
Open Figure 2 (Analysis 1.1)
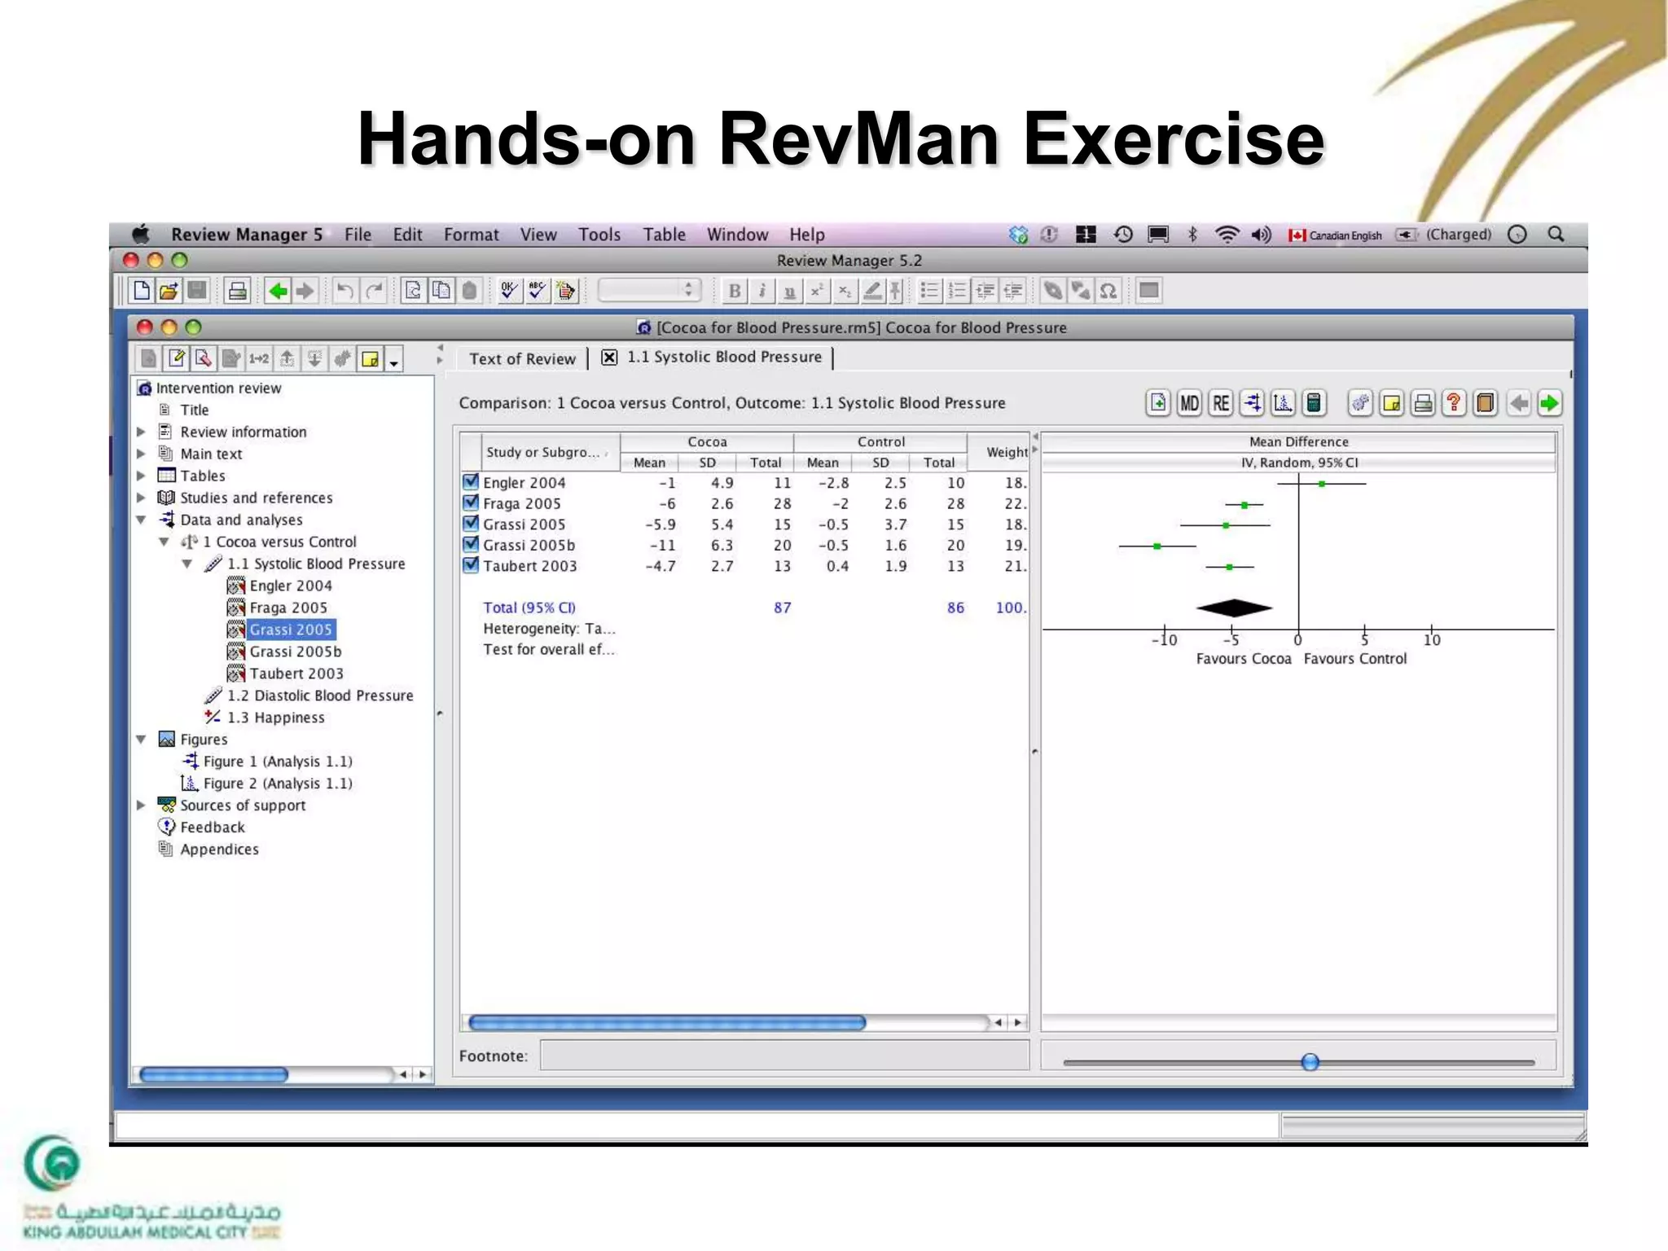(x=278, y=784)
